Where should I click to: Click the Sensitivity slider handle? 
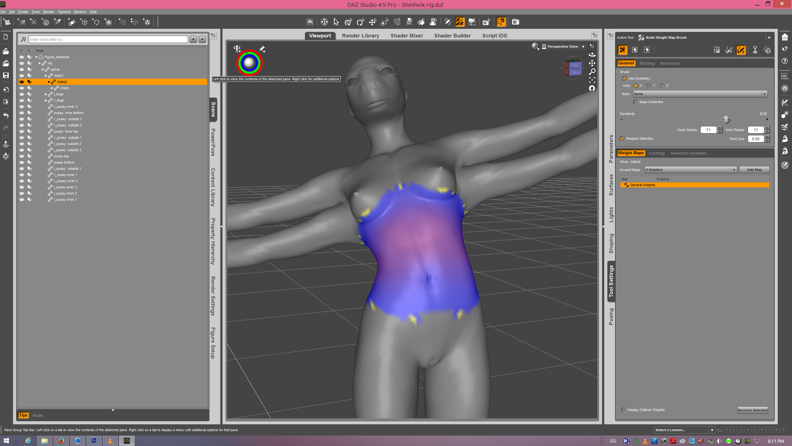tap(726, 119)
